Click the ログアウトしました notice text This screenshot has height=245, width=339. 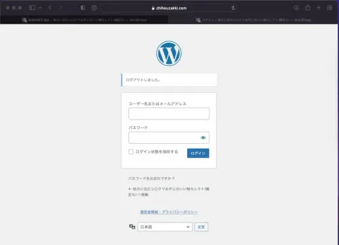[x=143, y=80]
